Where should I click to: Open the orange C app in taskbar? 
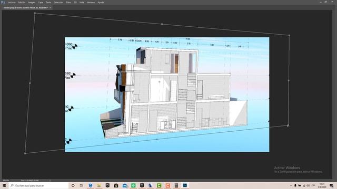[x=167, y=185]
